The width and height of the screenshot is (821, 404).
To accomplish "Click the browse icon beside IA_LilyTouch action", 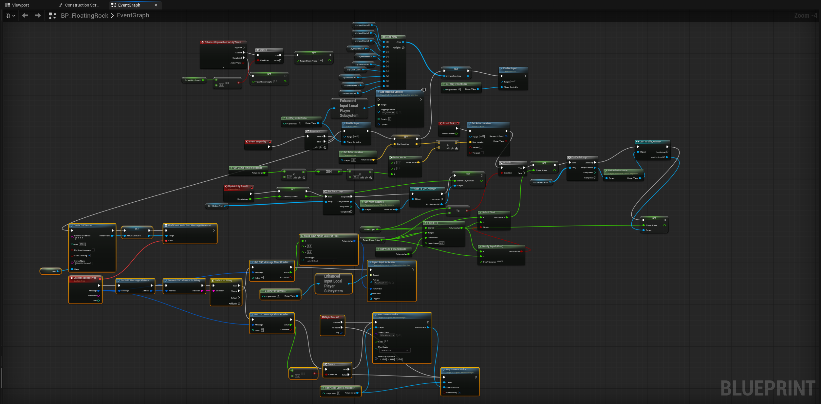I will coord(393,283).
